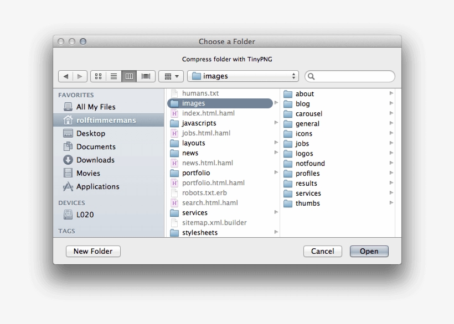Select the layouts folder

click(223, 143)
